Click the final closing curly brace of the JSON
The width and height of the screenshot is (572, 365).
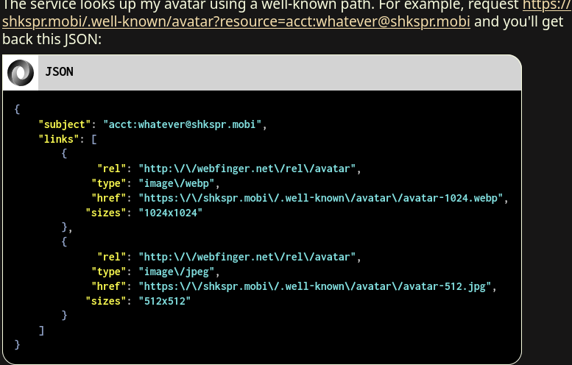[17, 344]
